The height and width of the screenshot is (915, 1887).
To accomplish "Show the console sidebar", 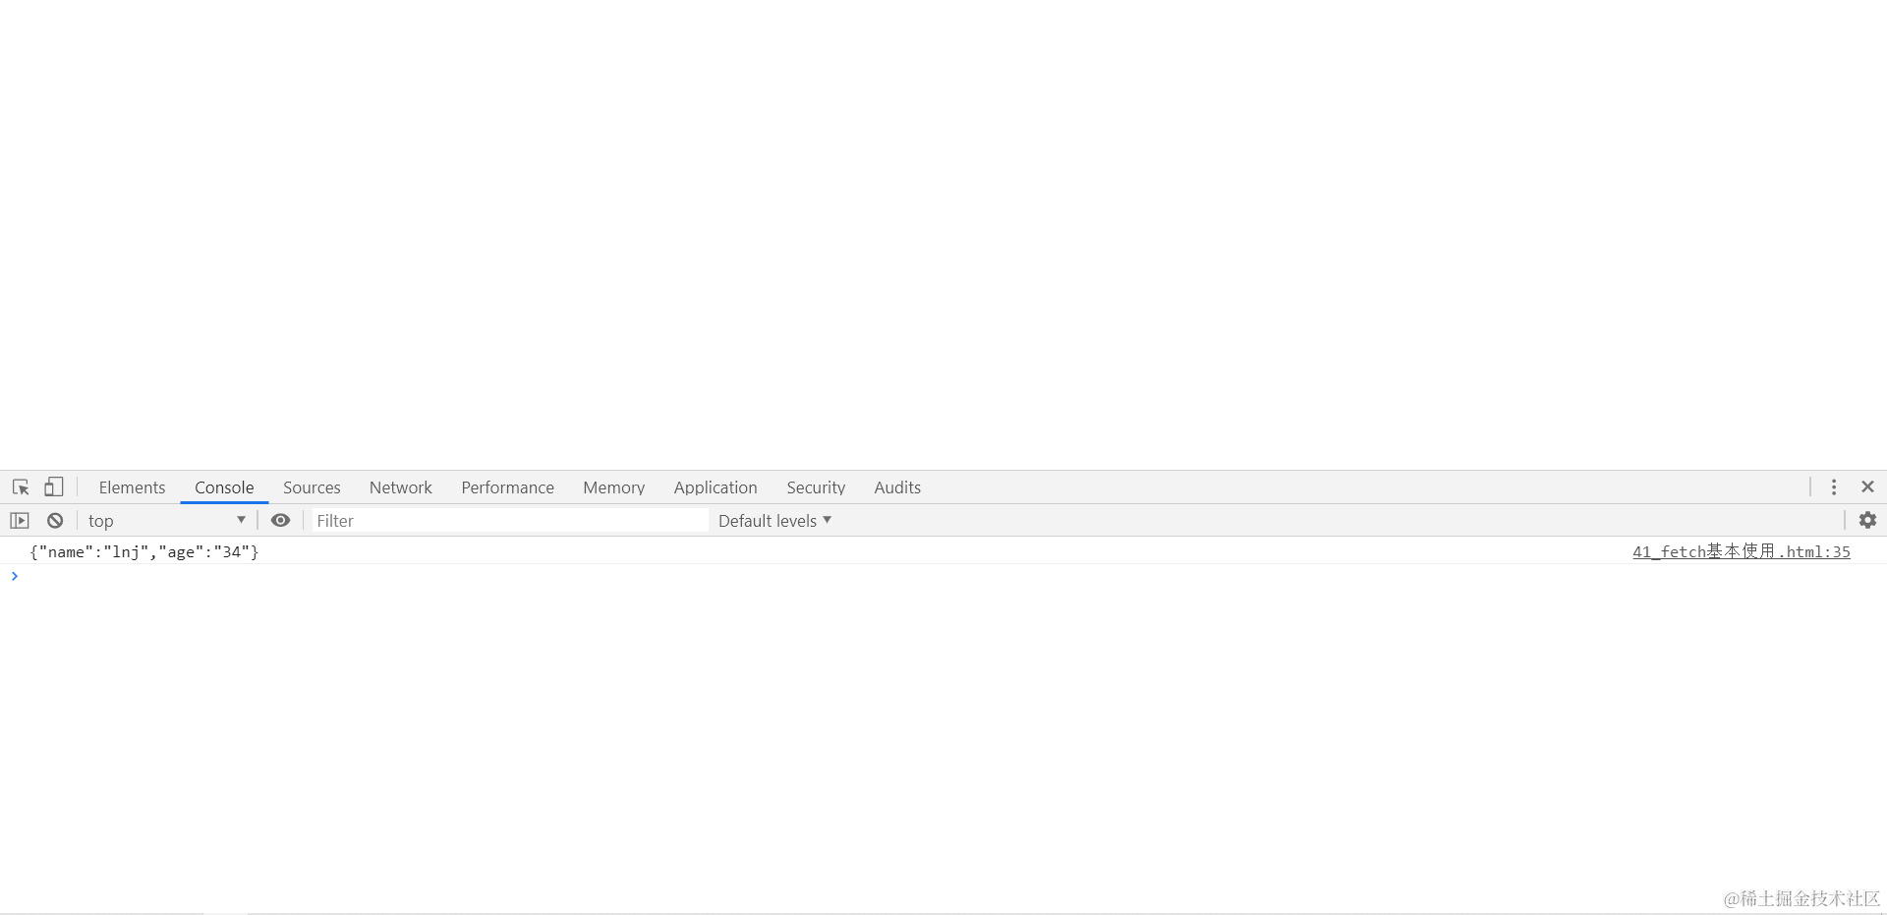I will tap(20, 521).
